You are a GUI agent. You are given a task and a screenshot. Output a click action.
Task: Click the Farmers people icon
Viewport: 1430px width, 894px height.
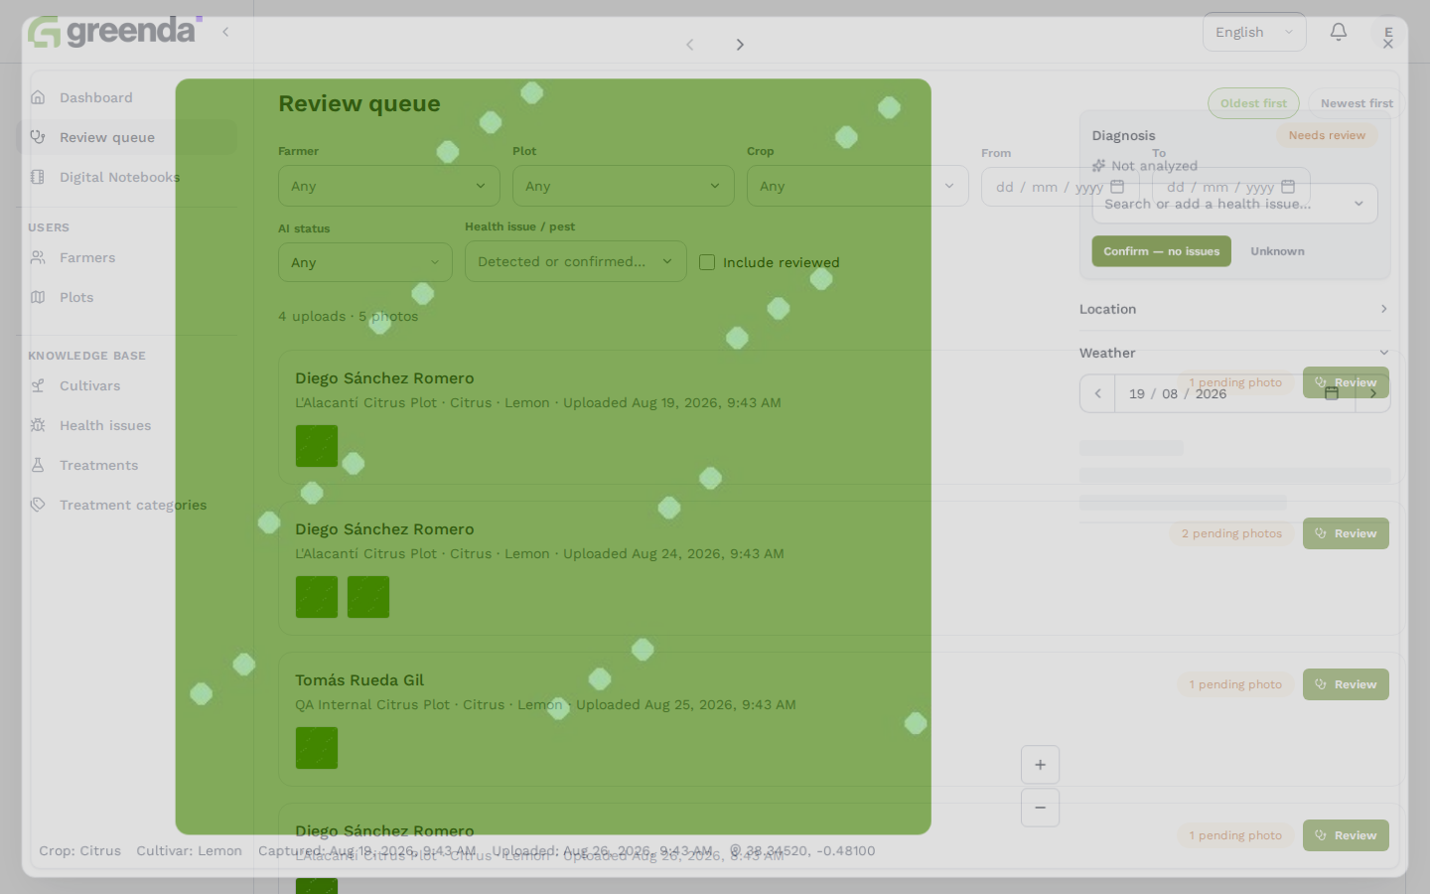[x=38, y=257]
